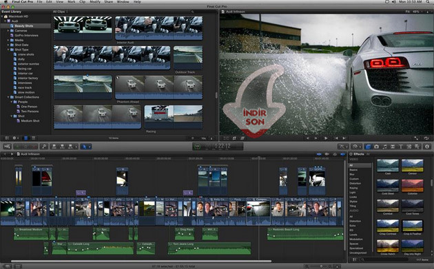Open the Select tool dropdown arrow

coord(90,147)
